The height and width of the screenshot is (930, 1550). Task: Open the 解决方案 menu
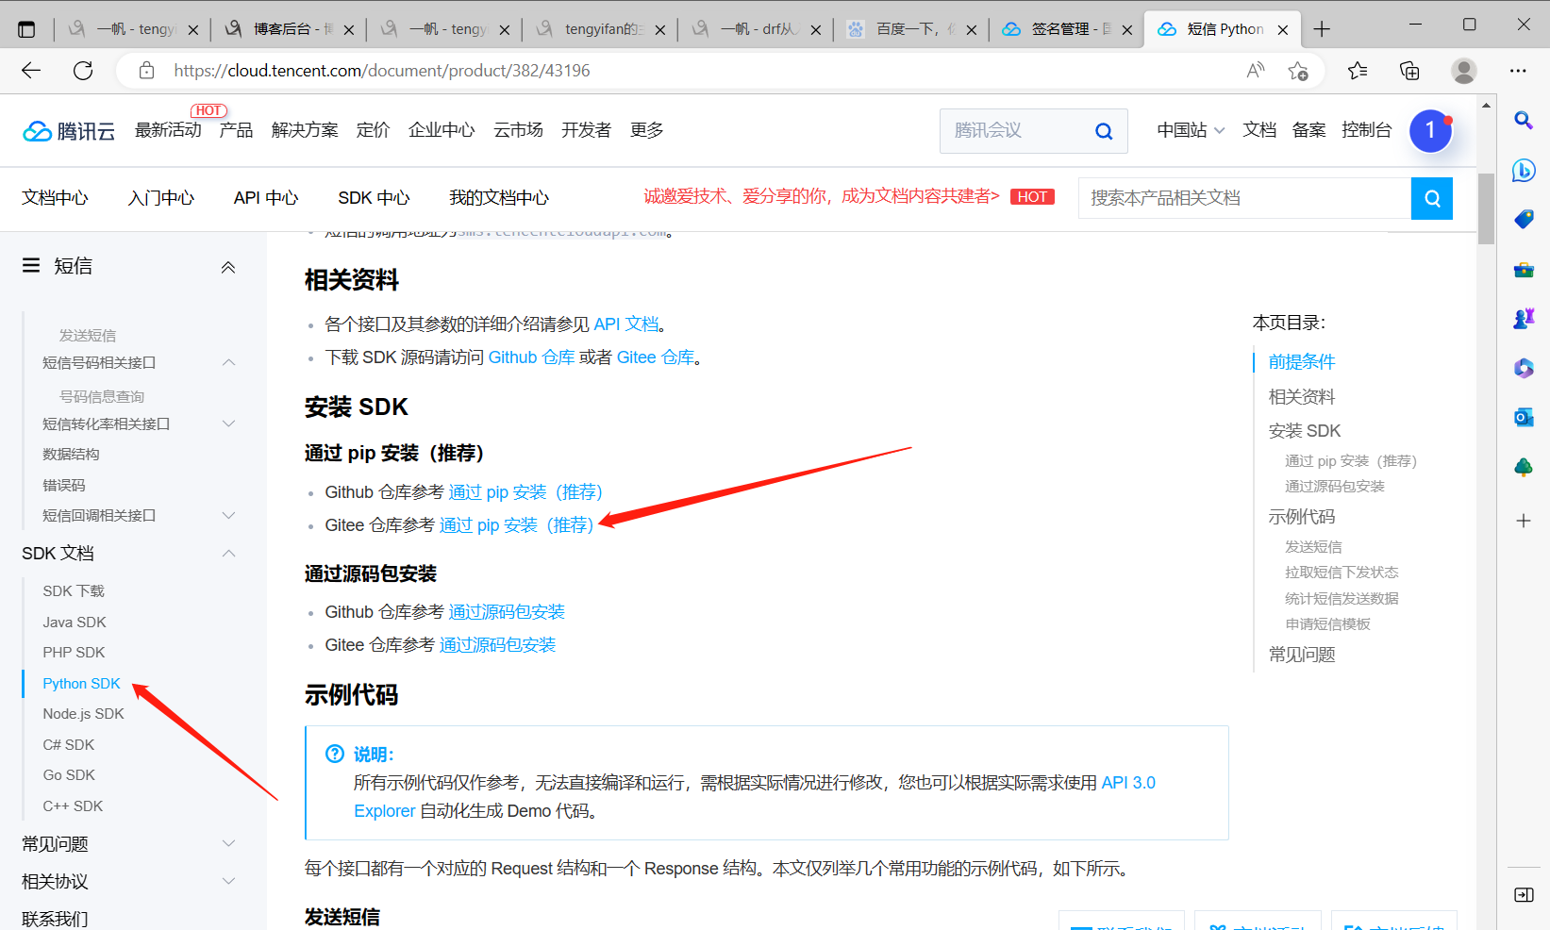point(305,130)
